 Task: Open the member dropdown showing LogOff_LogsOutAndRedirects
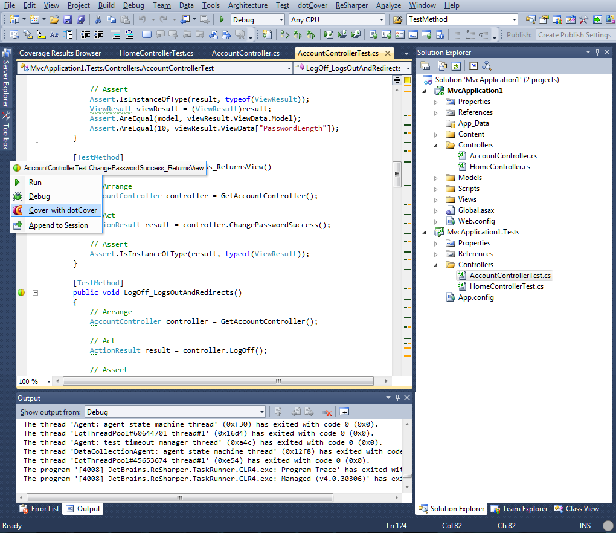coord(408,68)
